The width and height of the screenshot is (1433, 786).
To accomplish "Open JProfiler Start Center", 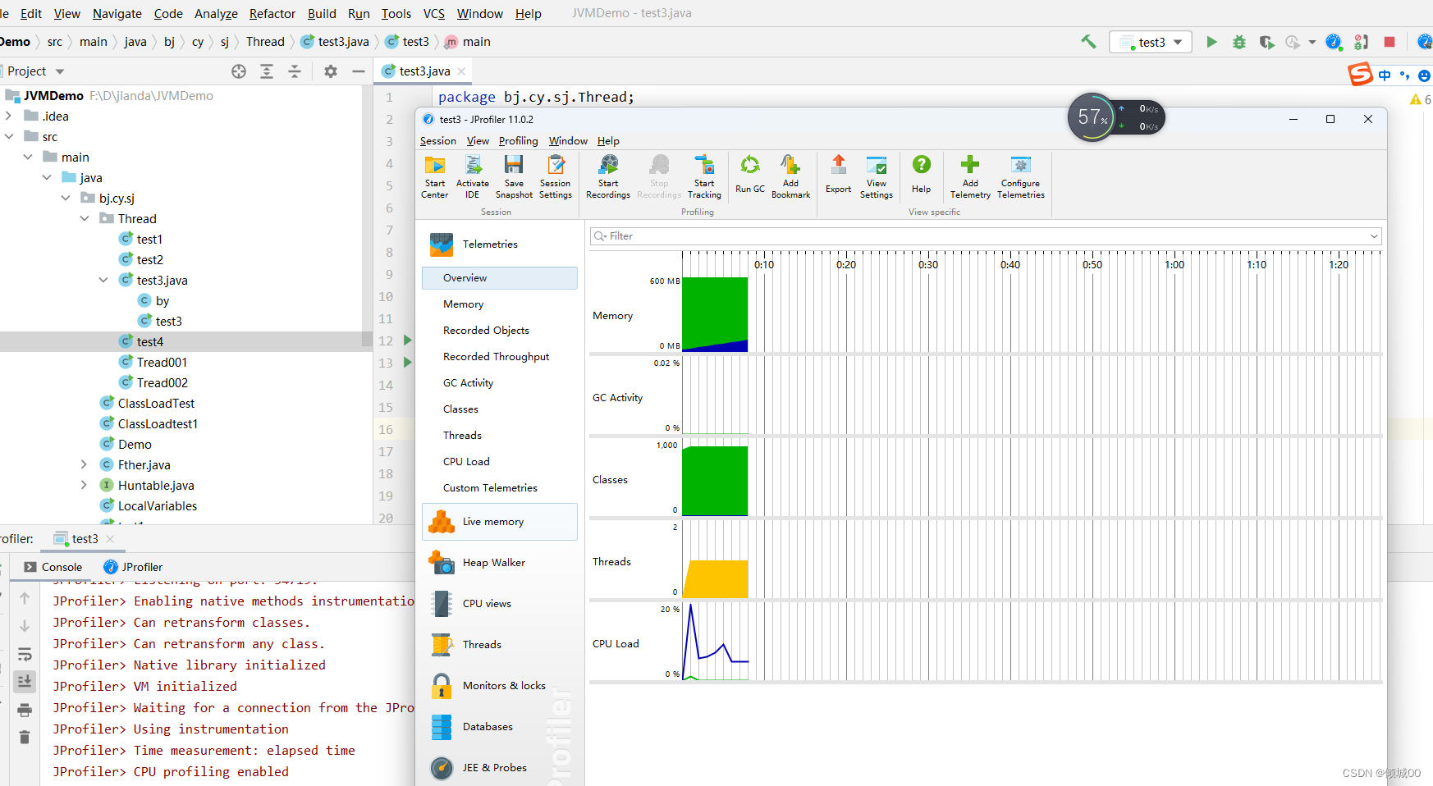I will click(x=434, y=176).
